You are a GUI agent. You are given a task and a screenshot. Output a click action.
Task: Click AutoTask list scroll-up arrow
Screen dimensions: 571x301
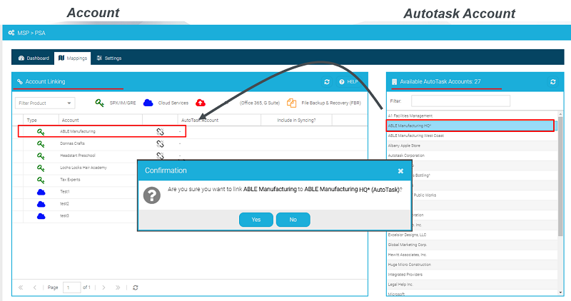click(x=560, y=114)
